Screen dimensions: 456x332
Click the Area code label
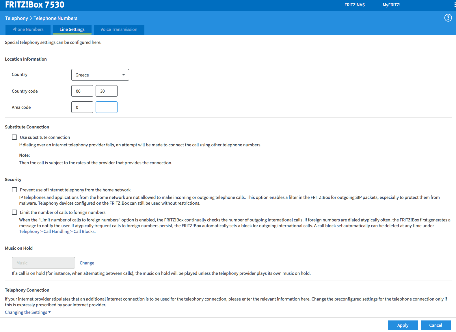tap(21, 107)
